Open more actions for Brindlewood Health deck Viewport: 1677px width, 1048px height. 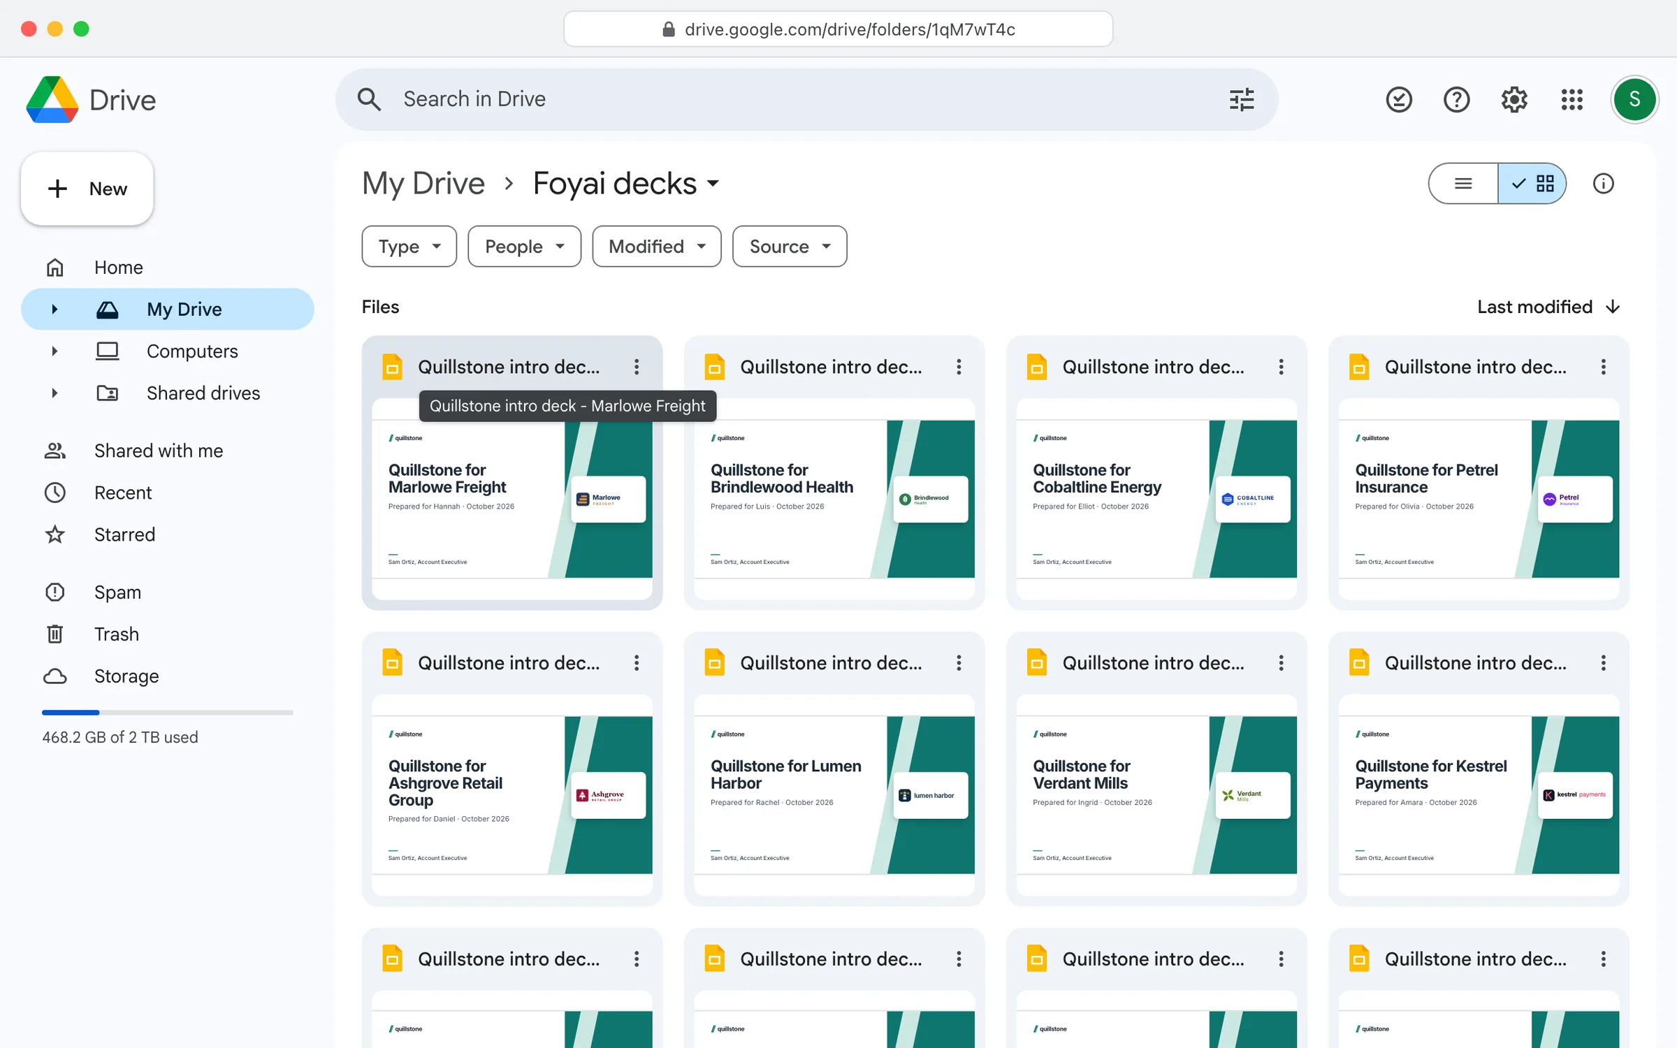[x=959, y=367]
